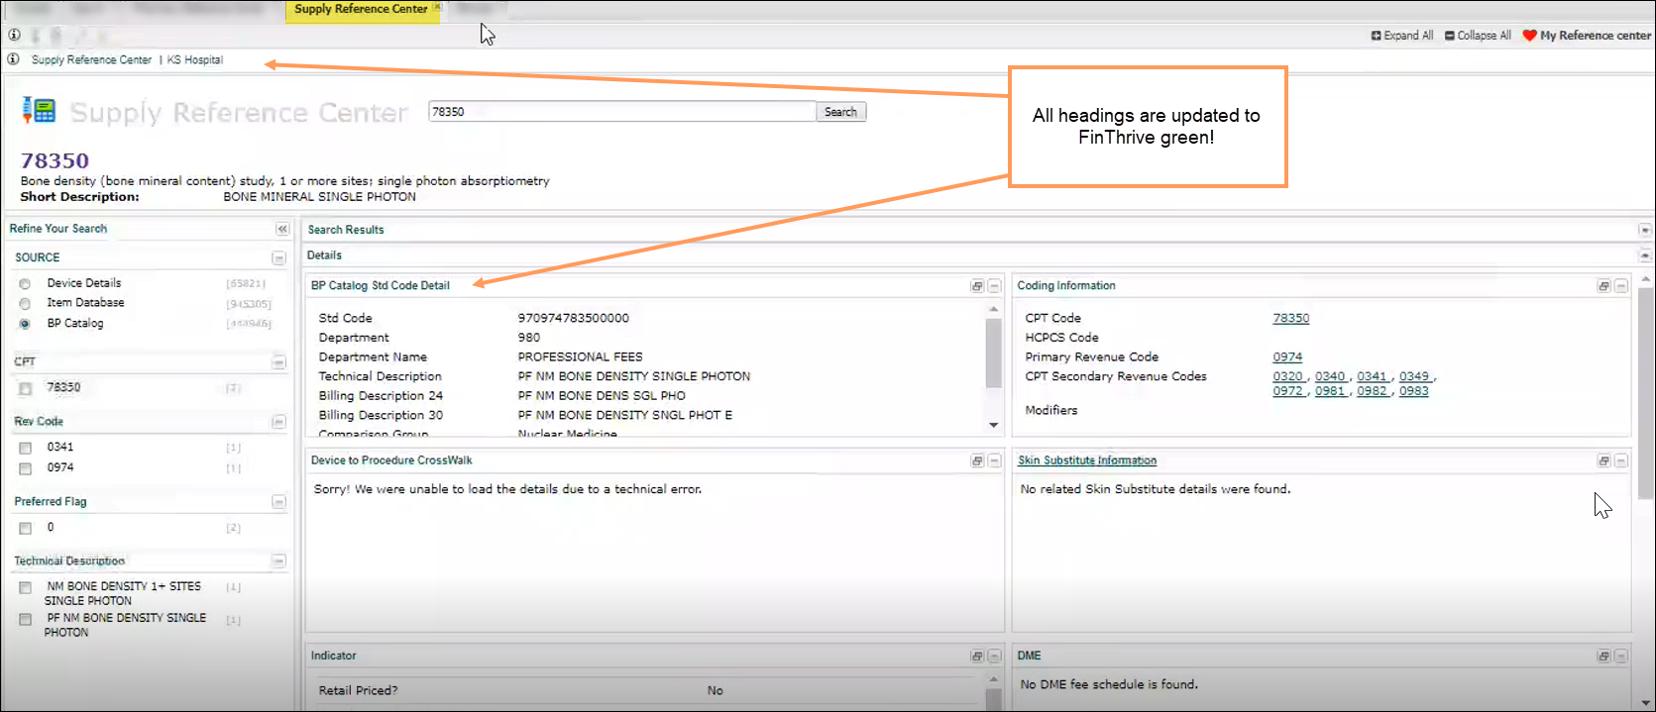Click the search field containing 78350
The image size is (1656, 712).
[621, 112]
